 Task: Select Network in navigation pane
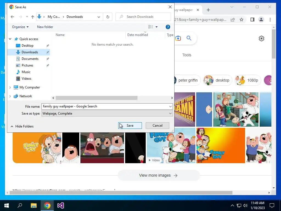[x=26, y=96]
